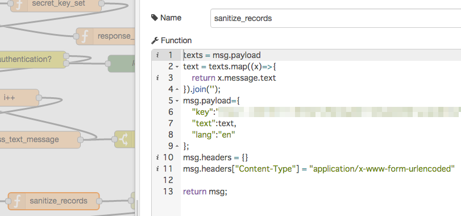
Task: Click the wrench icon beside the Function label
Action: [155, 40]
